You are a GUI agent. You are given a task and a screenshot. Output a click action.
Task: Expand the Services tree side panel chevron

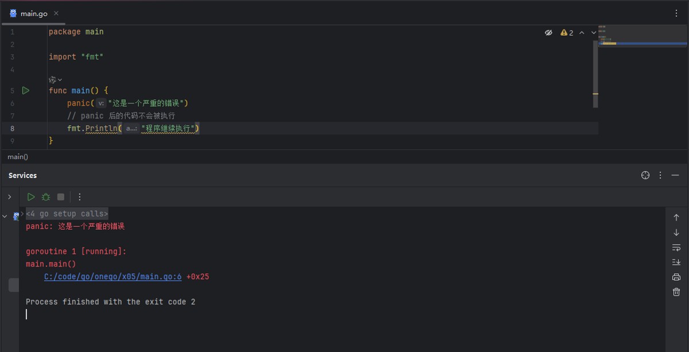[x=9, y=197]
